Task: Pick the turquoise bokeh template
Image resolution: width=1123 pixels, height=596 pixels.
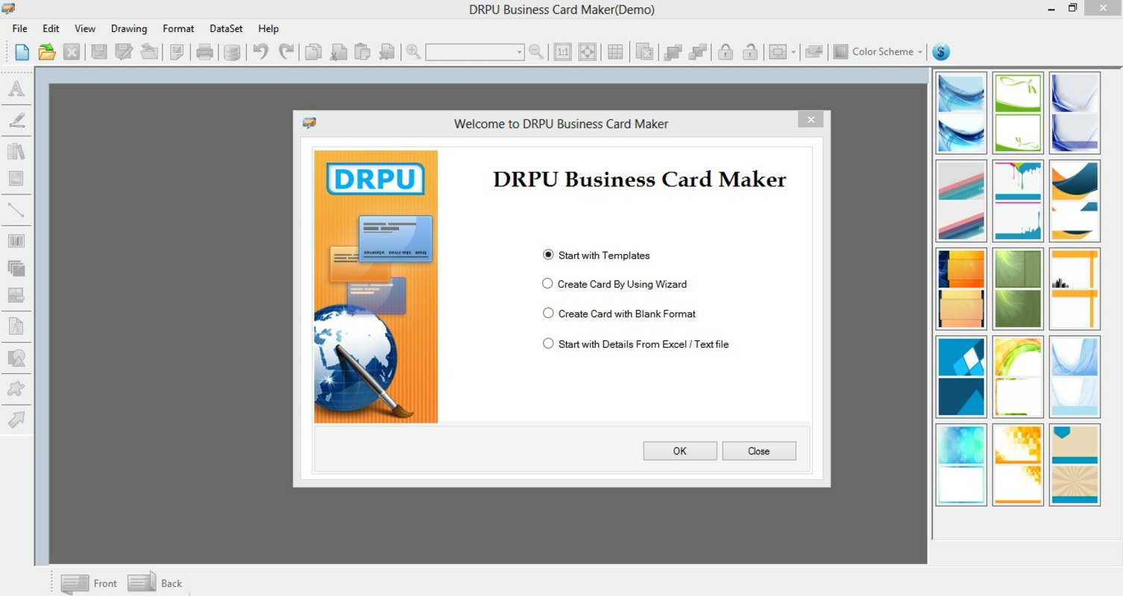Action: pos(961,465)
